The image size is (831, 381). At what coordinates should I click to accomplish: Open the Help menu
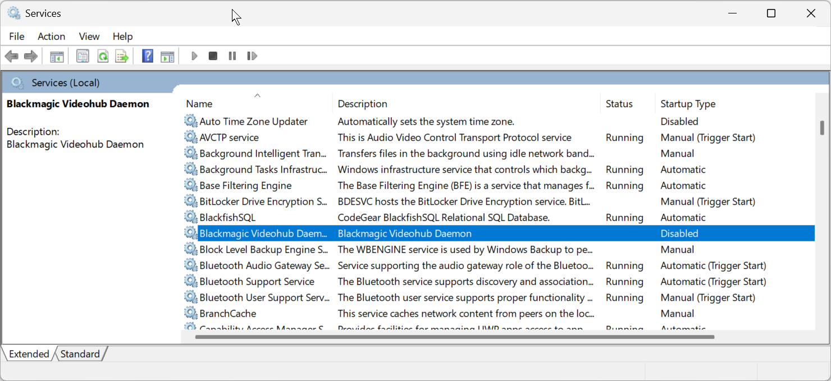tap(122, 36)
